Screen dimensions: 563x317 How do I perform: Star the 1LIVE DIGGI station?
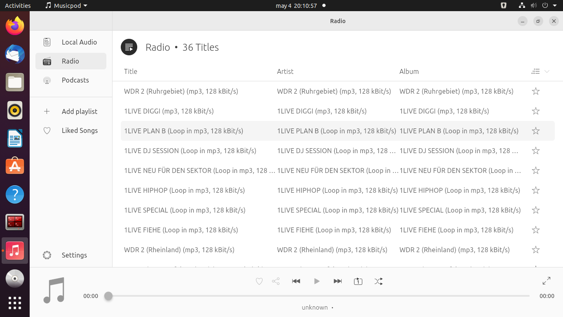(x=536, y=111)
